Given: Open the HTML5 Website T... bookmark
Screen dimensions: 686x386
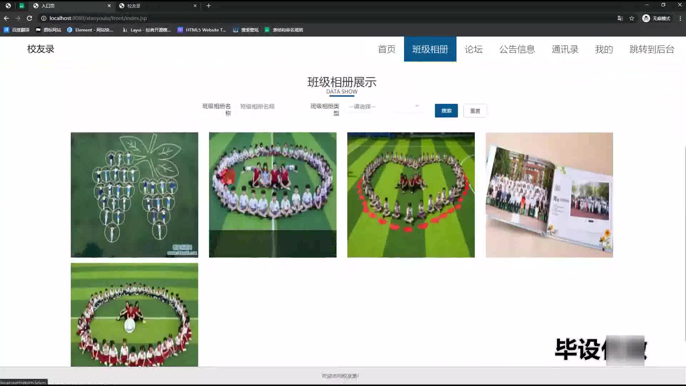Looking at the screenshot, I should [202, 30].
